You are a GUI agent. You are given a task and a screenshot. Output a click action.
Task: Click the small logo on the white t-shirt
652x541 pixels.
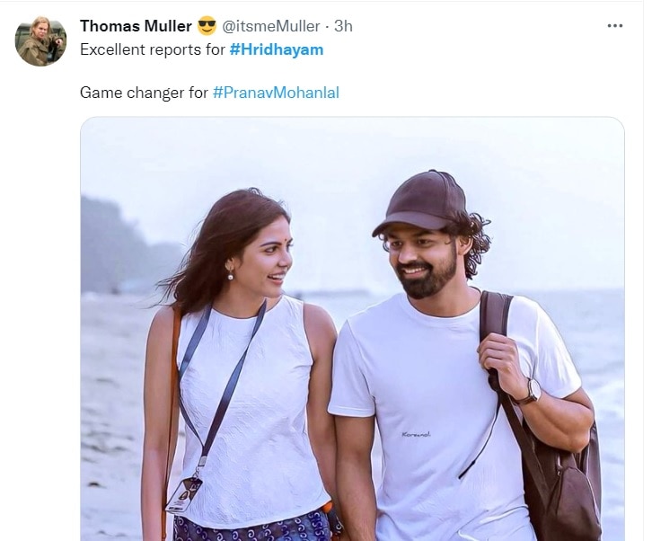tap(415, 434)
